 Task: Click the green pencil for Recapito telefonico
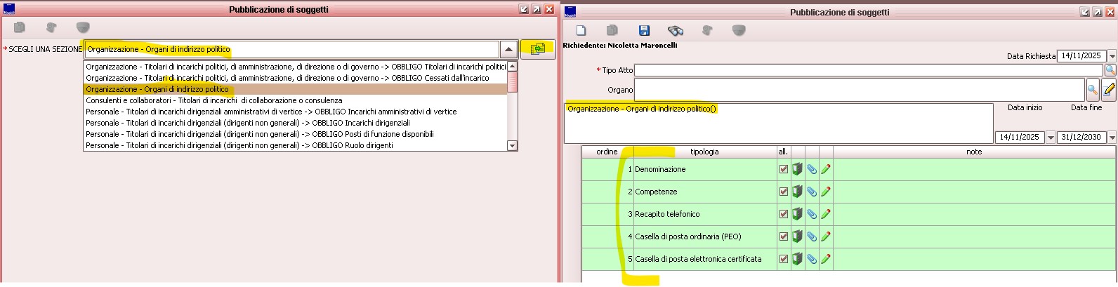click(826, 214)
